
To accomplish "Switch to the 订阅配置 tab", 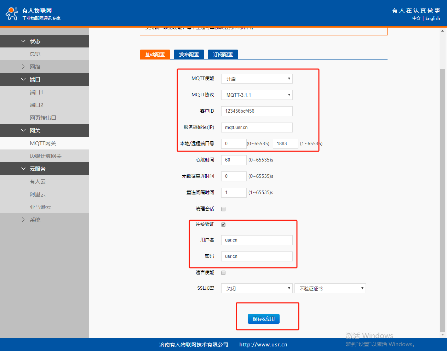I will click(223, 55).
